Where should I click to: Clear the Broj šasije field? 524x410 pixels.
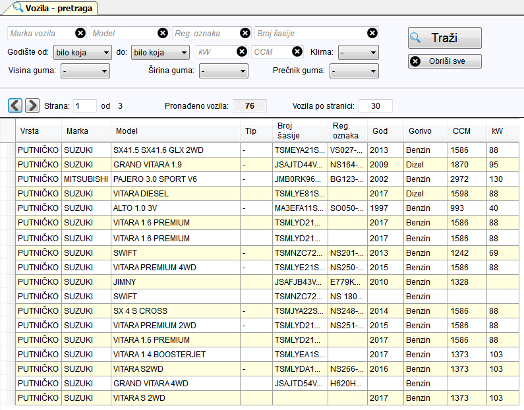372,33
